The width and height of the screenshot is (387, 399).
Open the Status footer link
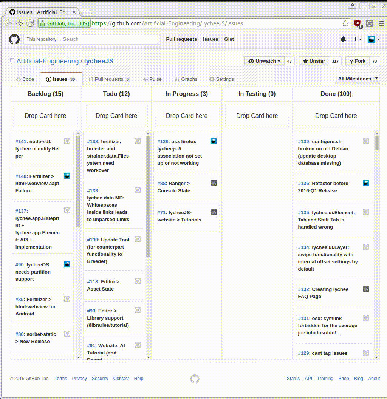pos(293,378)
